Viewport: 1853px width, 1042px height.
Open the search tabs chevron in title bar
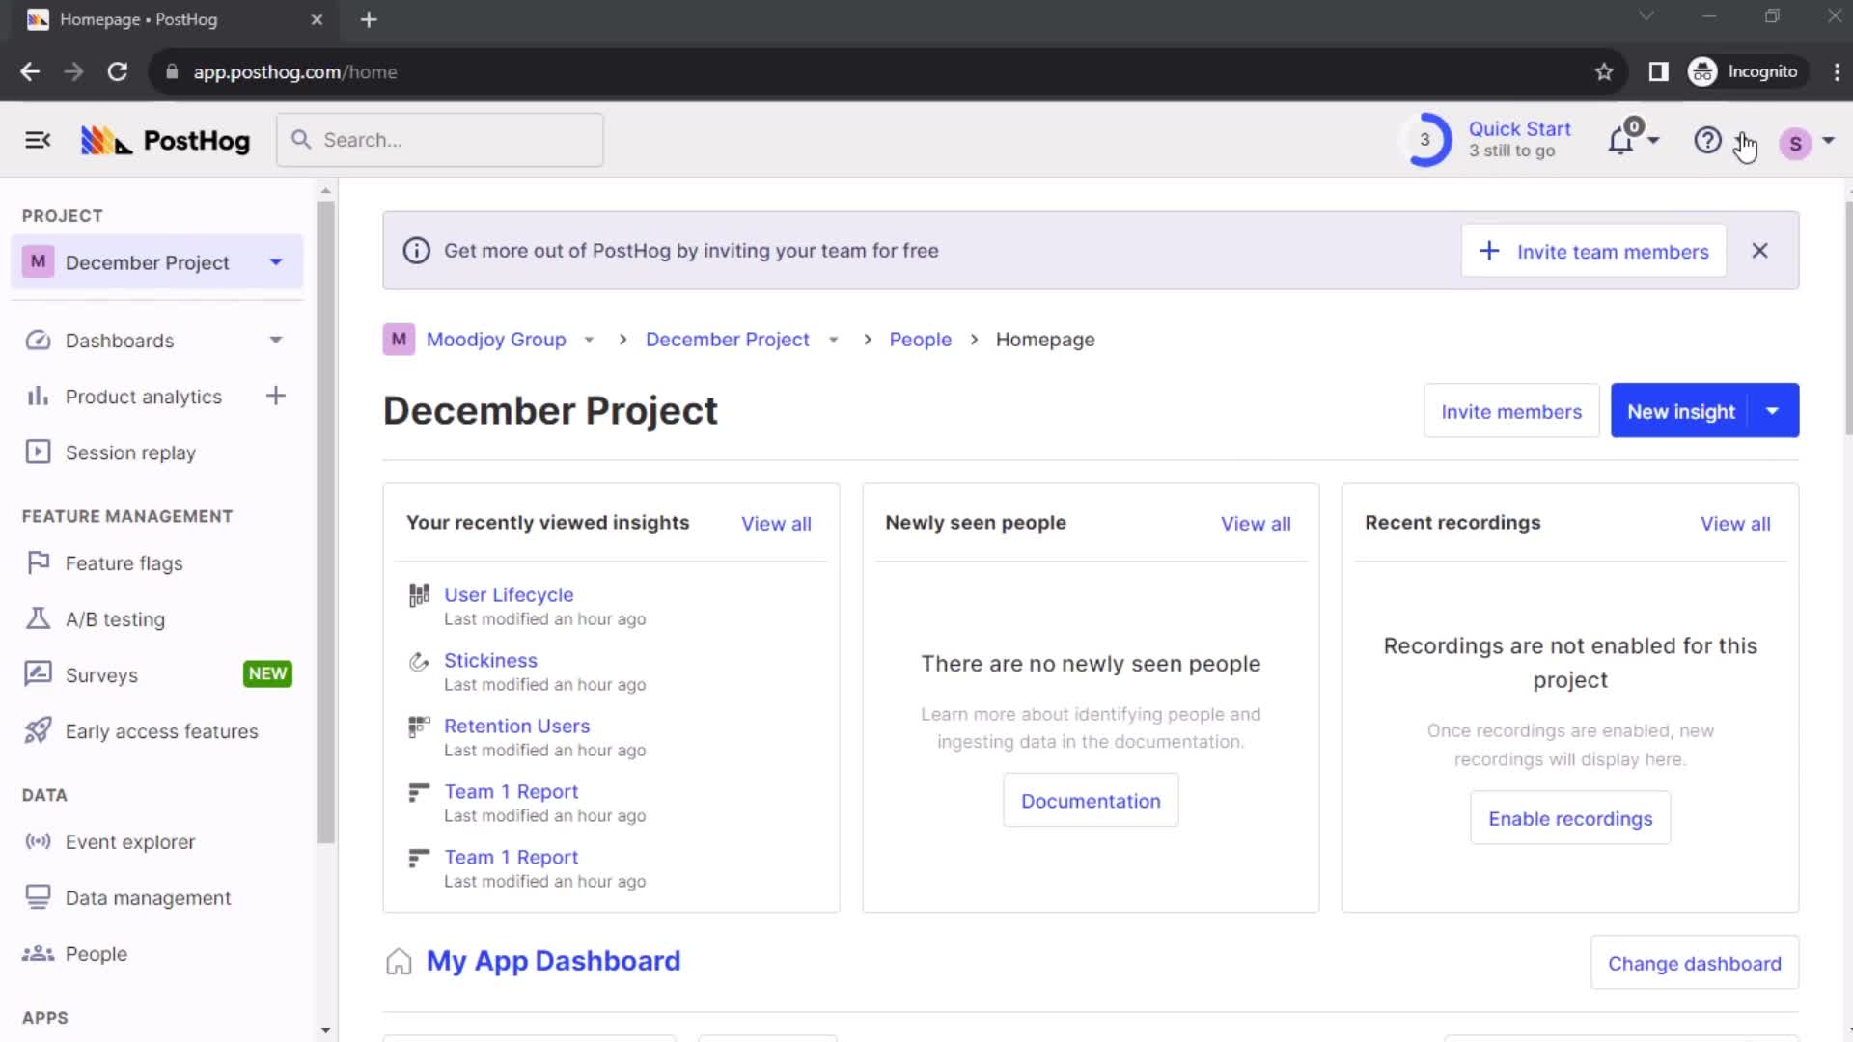pos(1646,16)
